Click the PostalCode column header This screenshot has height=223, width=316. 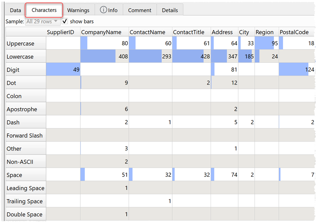295,32
